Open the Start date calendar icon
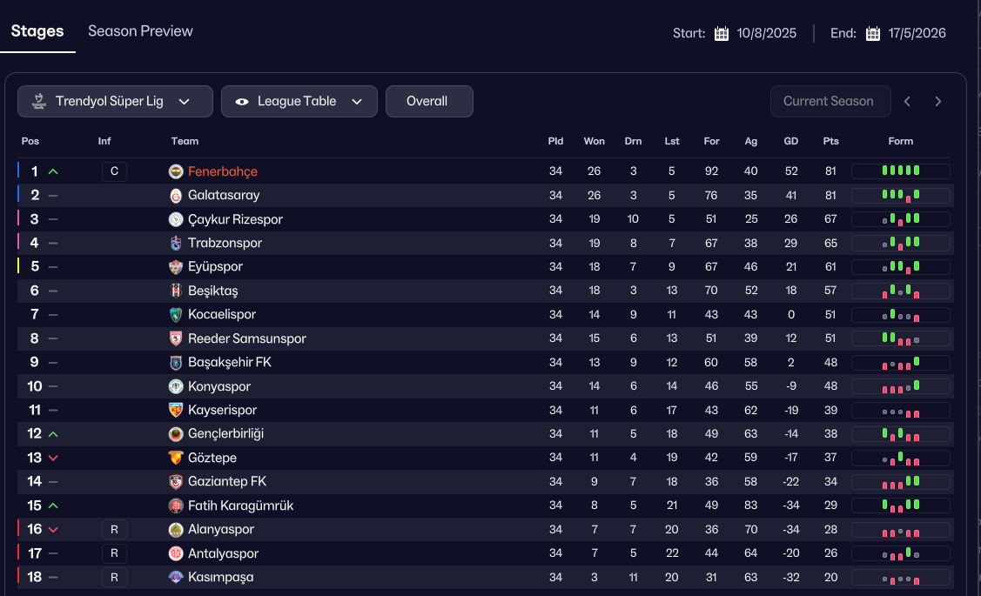The height and width of the screenshot is (596, 981). pos(722,34)
